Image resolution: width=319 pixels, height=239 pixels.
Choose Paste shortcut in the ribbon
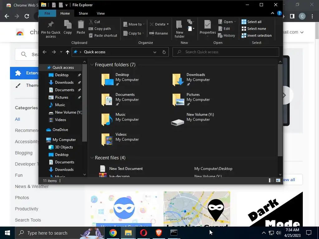103,35
